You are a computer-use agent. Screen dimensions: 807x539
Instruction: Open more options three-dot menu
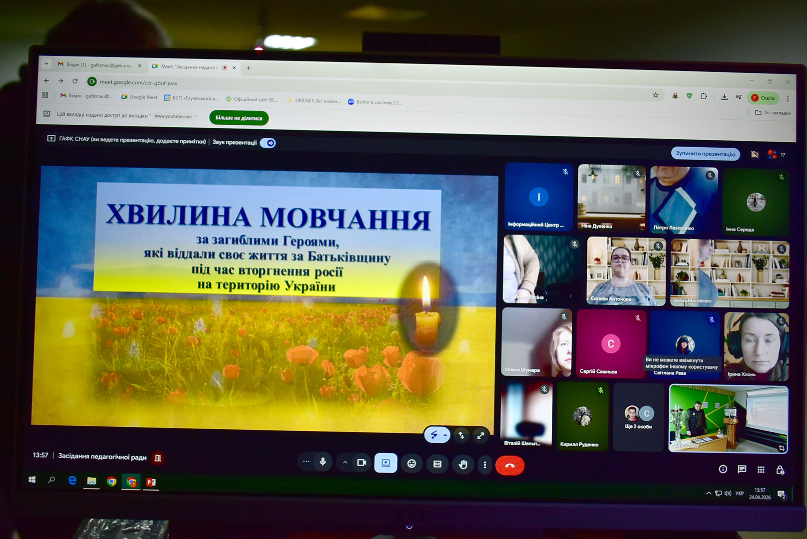[484, 465]
